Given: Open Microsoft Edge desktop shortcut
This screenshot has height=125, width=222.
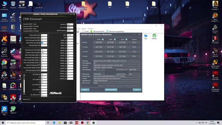Looking at the screenshot, I should (x=4, y=110).
